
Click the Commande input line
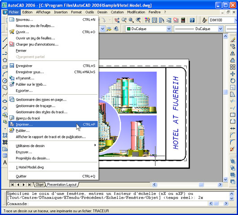point(107,204)
